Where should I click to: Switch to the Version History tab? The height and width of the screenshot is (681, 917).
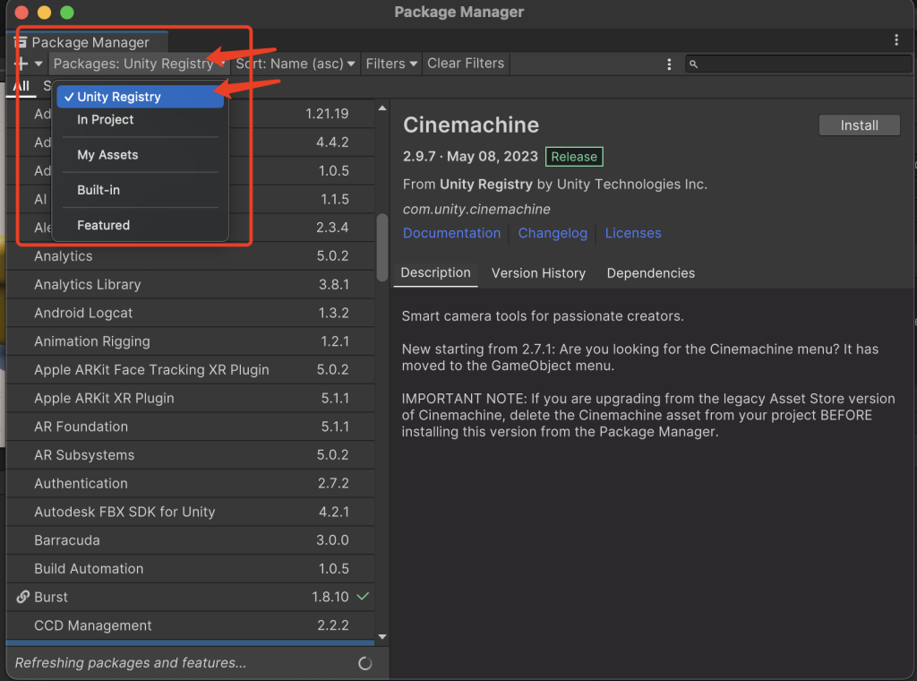(538, 273)
